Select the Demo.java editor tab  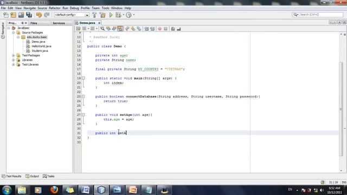(87, 23)
